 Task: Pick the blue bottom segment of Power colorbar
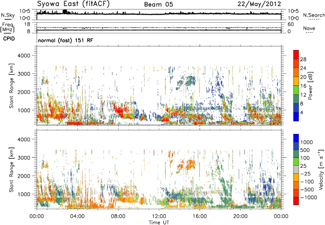pyautogui.click(x=296, y=117)
